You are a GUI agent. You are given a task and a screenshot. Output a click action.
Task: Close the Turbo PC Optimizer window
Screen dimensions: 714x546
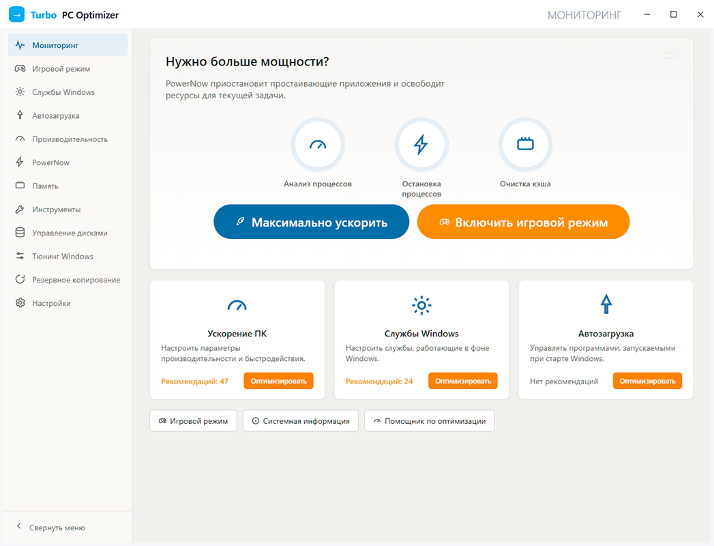[x=700, y=14]
